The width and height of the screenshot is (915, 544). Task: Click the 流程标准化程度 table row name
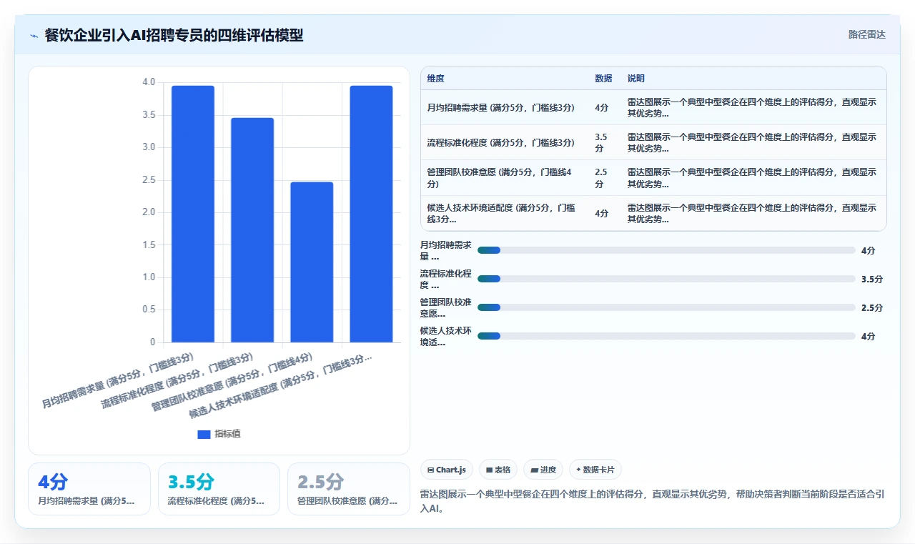pyautogui.click(x=500, y=142)
